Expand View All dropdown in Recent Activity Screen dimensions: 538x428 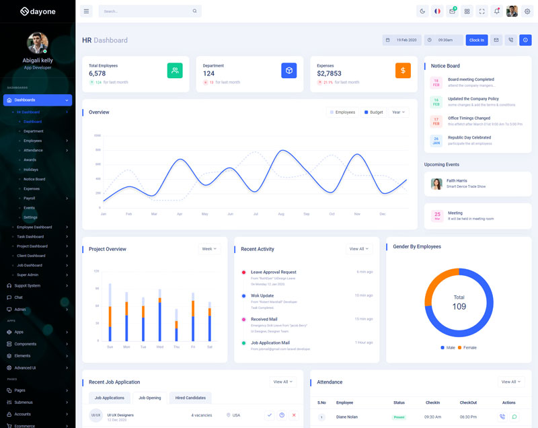click(358, 249)
